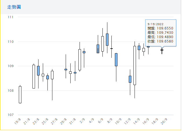Click the 110 y-axis label
This screenshot has height=131, width=182.
click(x=10, y=42)
